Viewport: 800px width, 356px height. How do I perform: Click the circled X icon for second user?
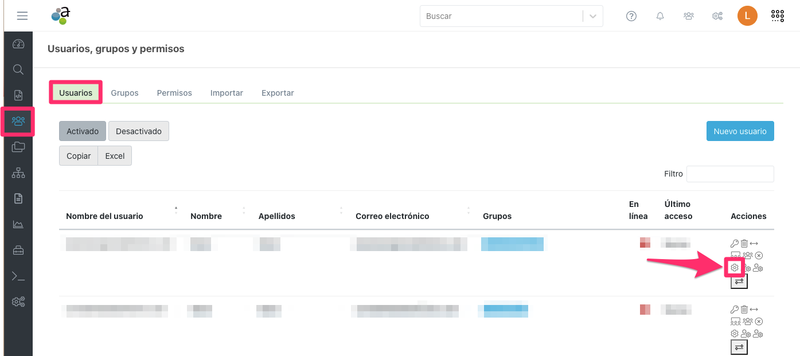coord(759,322)
